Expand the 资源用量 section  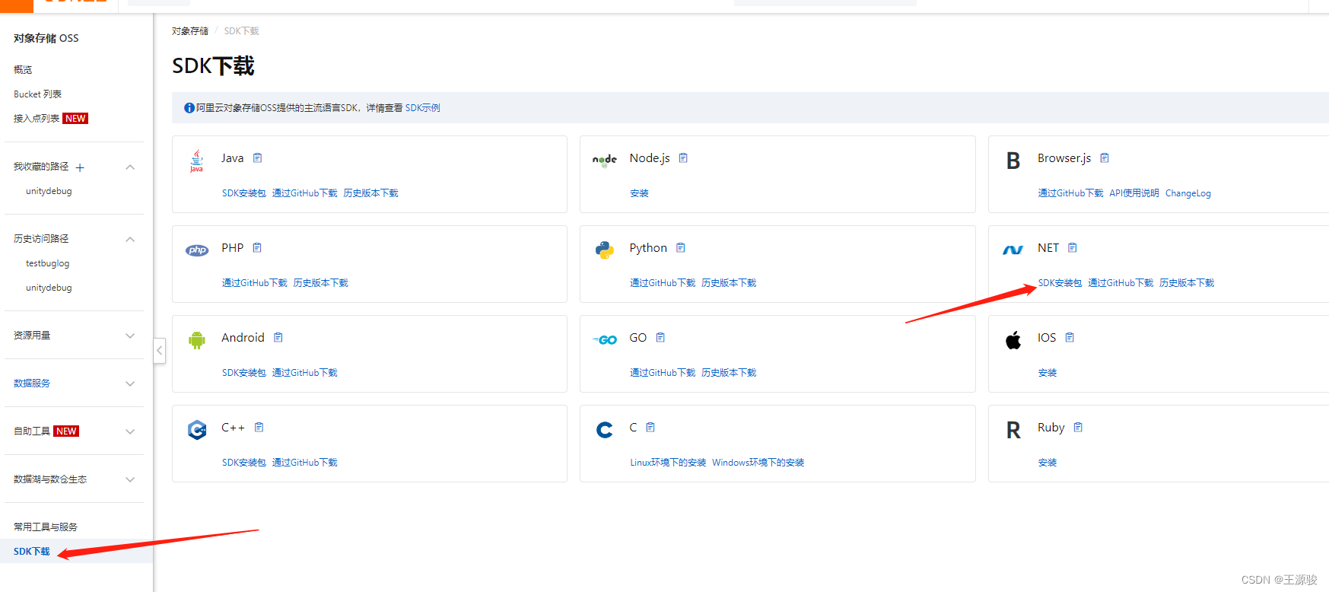pos(130,336)
